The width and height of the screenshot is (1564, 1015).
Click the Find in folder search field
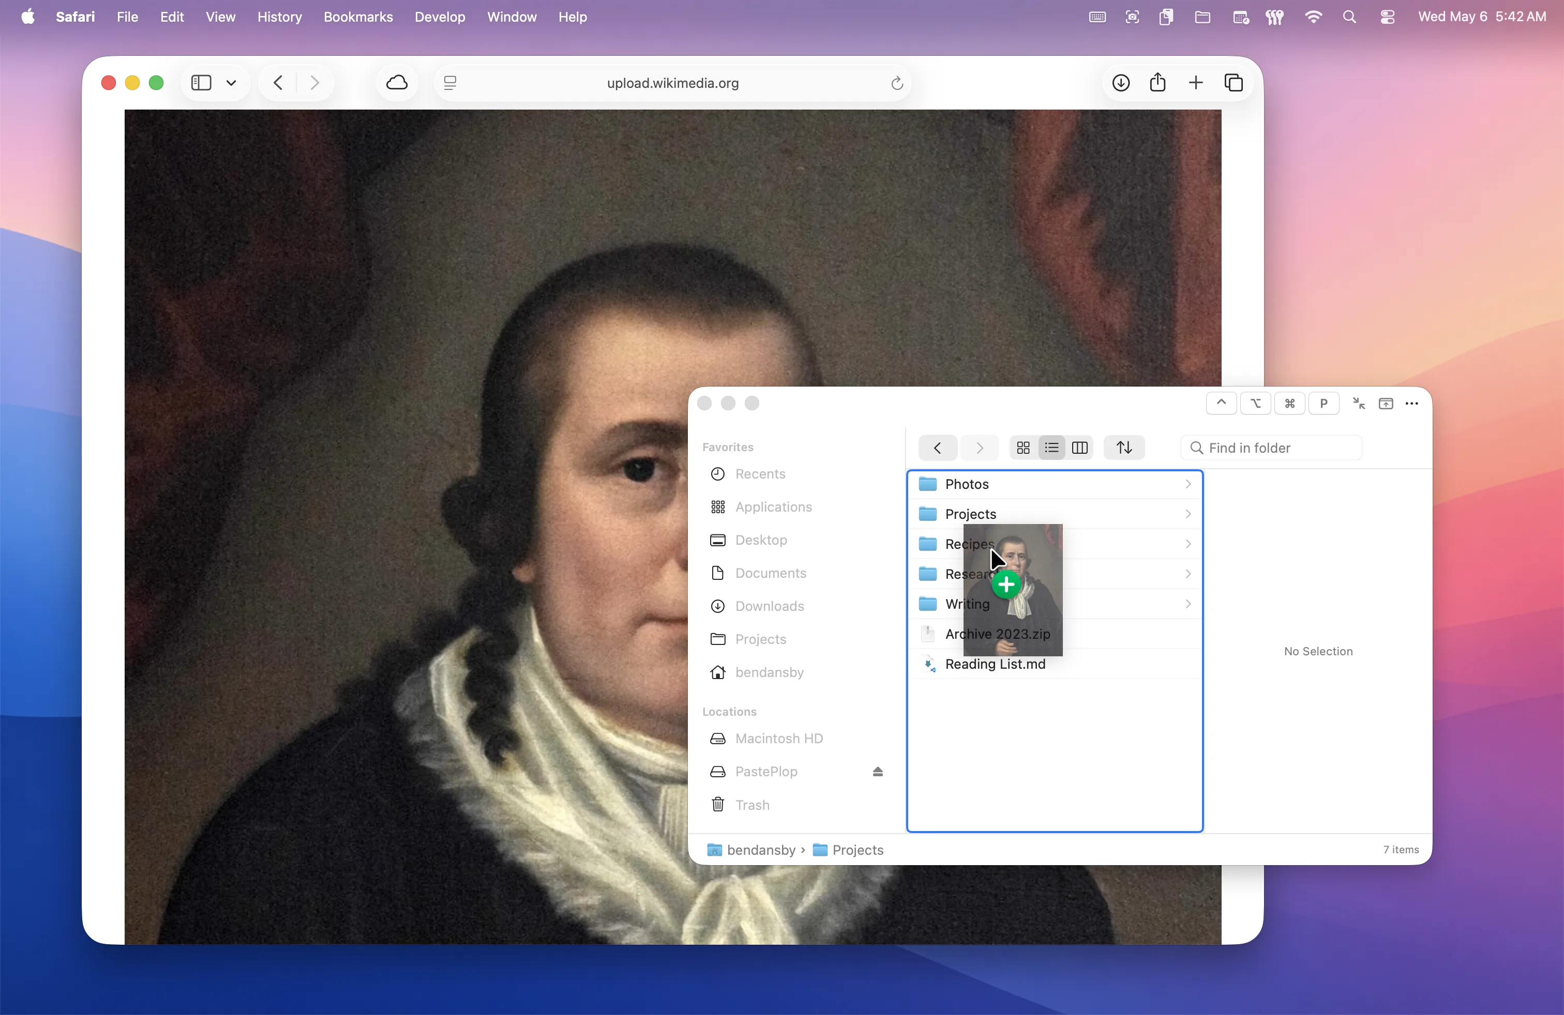coord(1272,448)
